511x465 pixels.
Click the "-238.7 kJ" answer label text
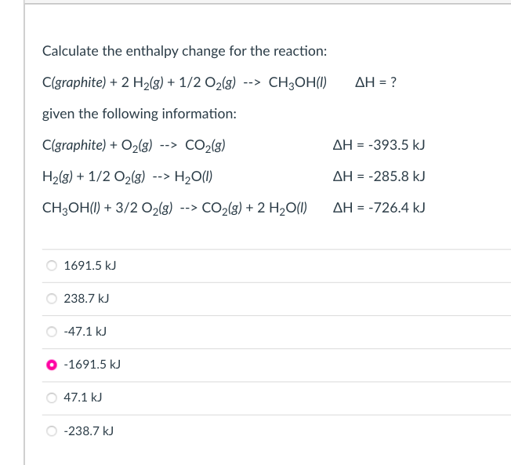point(89,431)
